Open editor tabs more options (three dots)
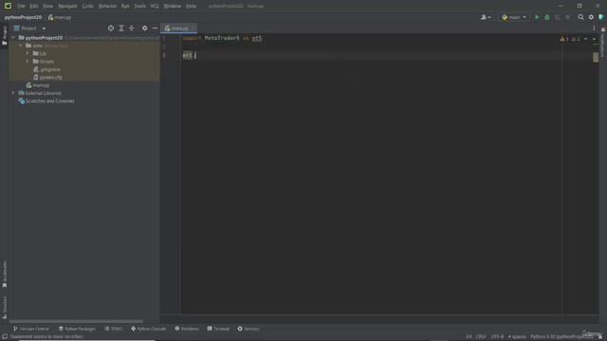The image size is (607, 341). 594,28
